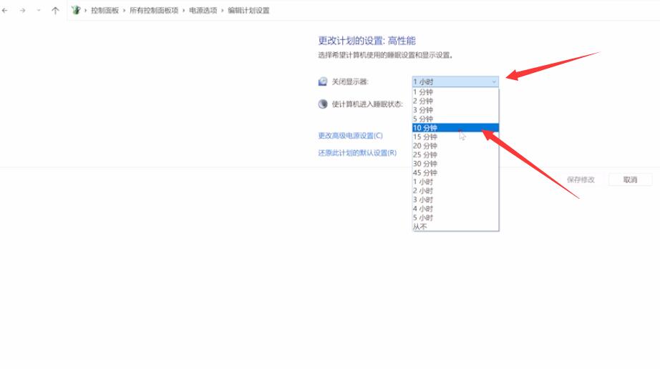Click the 关闭显示器 monitor icon
Viewport: 660px width, 369px height.
[323, 82]
